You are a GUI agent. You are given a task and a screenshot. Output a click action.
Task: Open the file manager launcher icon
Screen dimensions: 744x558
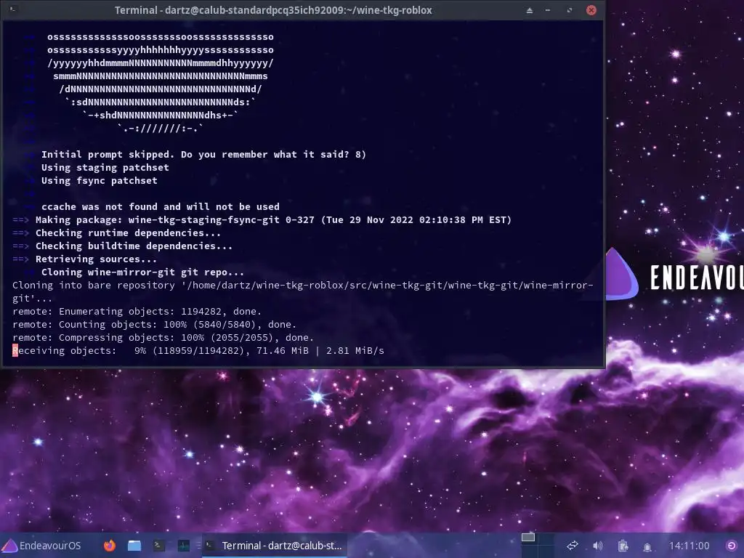tap(134, 546)
